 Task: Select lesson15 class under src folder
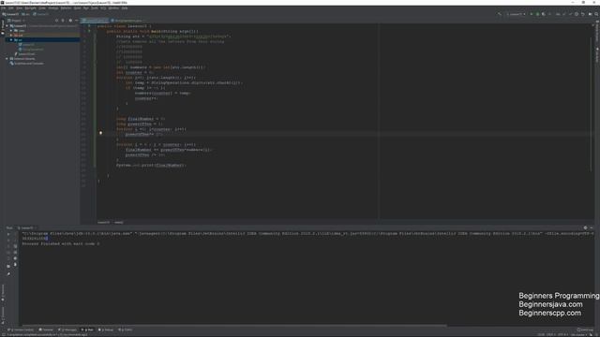pyautogui.click(x=26, y=45)
